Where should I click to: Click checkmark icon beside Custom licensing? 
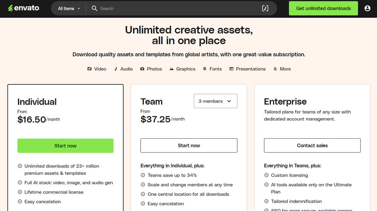coord(267,175)
